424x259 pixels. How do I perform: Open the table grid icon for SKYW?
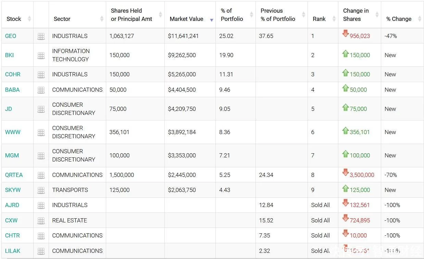[41, 190]
